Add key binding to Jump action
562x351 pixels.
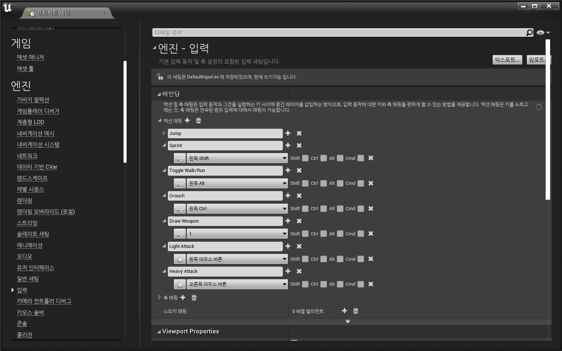(288, 133)
